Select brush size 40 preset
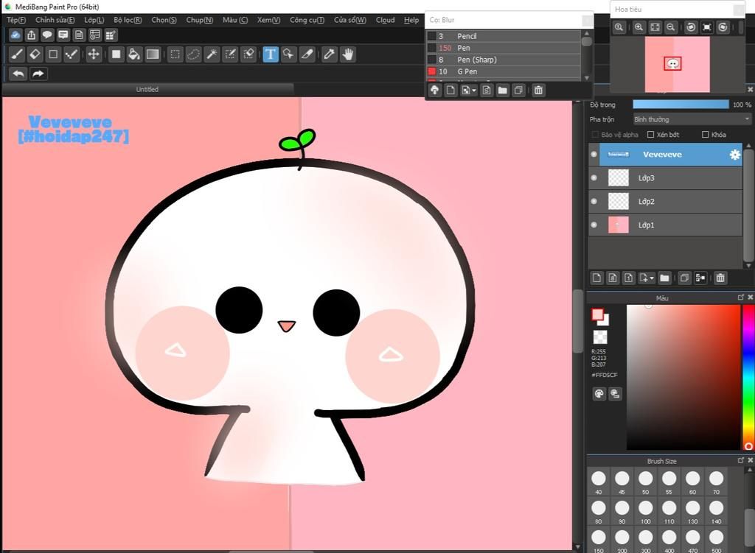 tap(598, 482)
